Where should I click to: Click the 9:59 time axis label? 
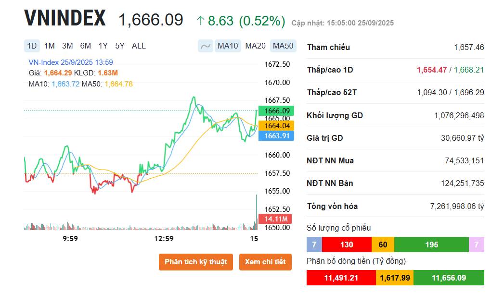point(70,239)
